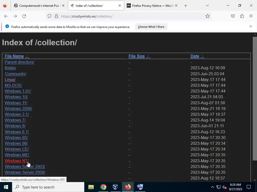Open File Explorer from the taskbar
The height and width of the screenshot is (192, 257).
pos(91,187)
